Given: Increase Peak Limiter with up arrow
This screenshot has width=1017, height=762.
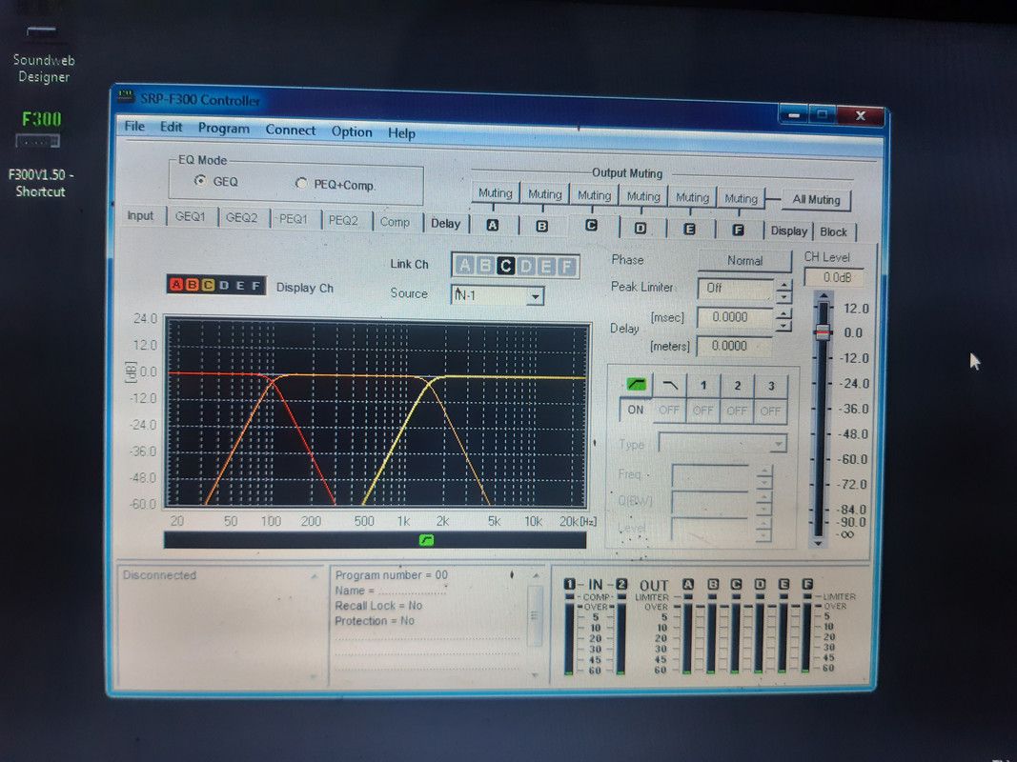Looking at the screenshot, I should coord(784,285).
